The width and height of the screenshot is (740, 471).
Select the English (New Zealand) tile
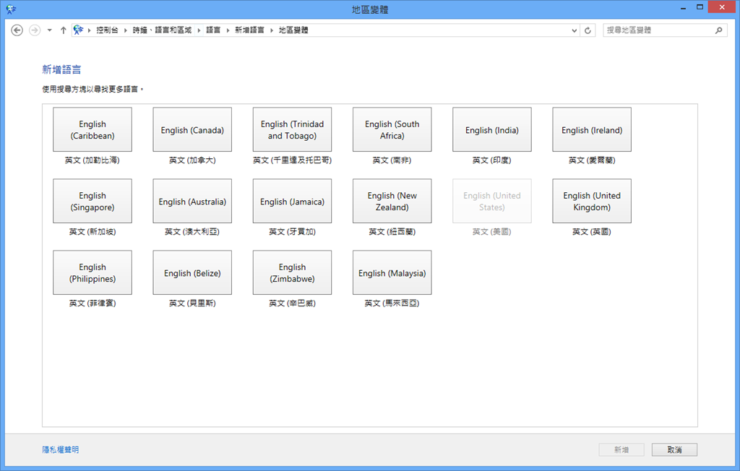[x=392, y=201]
